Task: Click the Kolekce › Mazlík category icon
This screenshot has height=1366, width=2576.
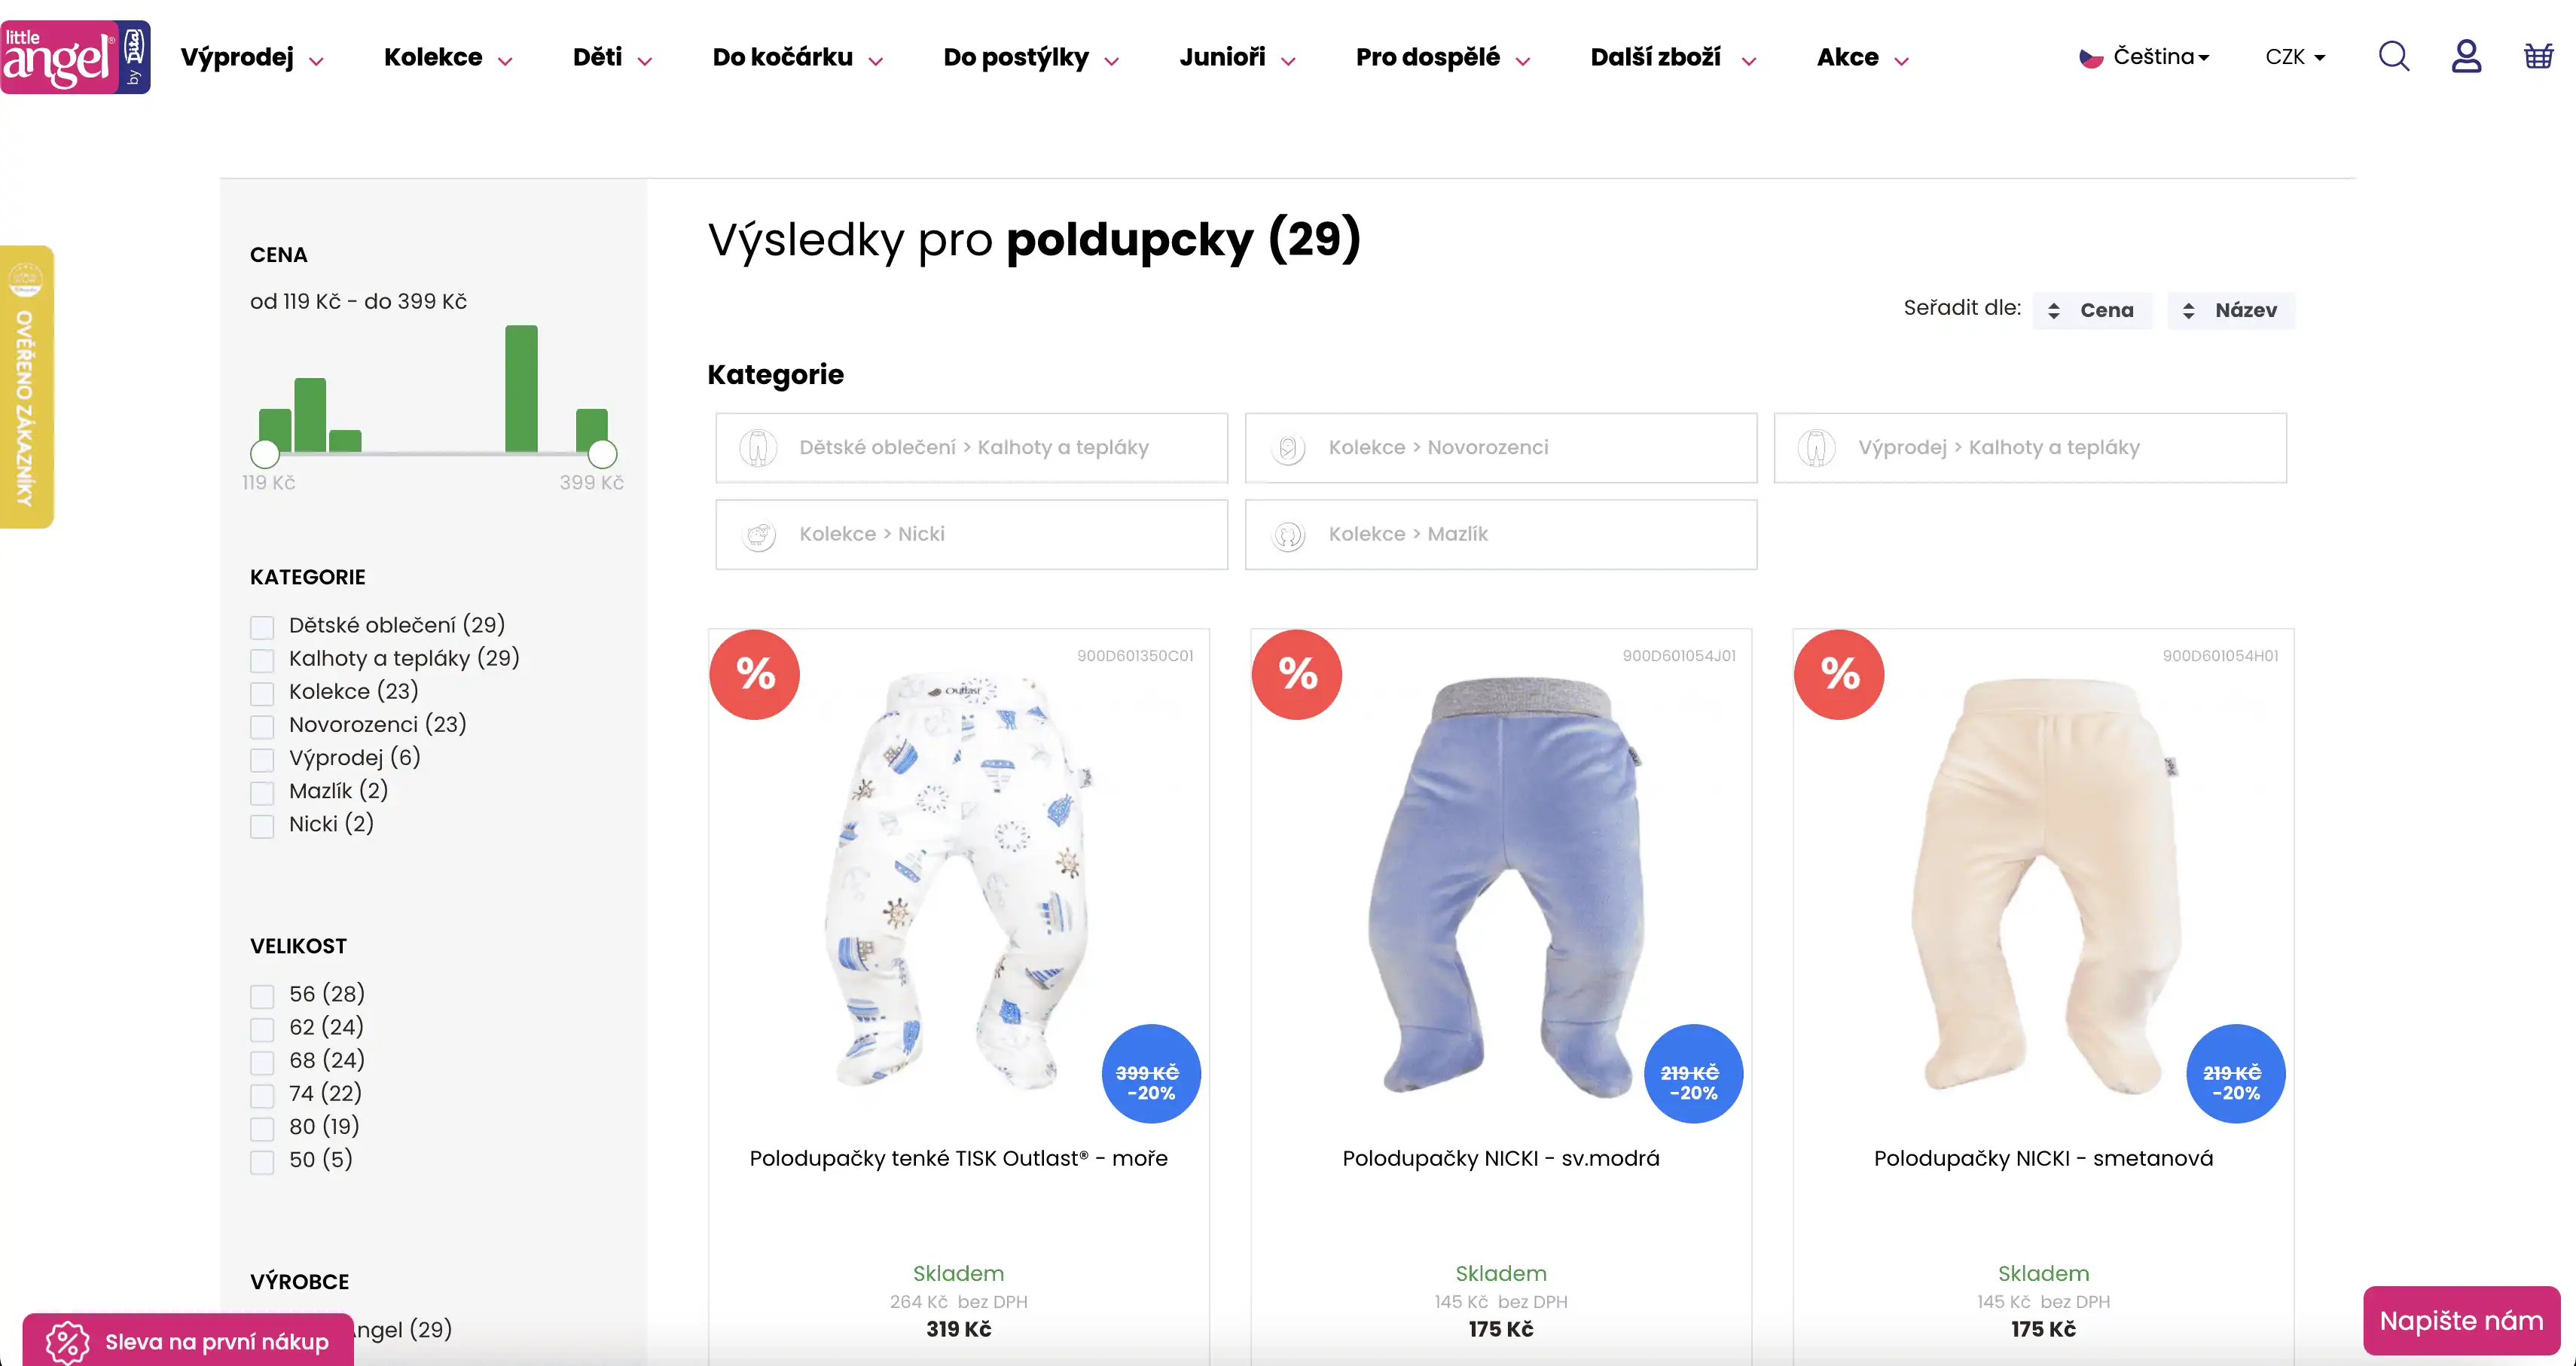Action: pyautogui.click(x=1288, y=535)
